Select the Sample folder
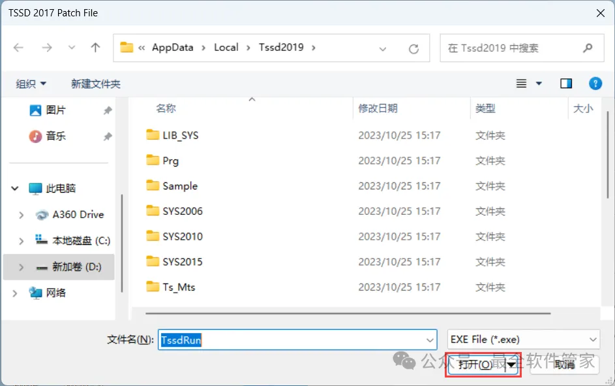The width and height of the screenshot is (615, 386). tap(180, 186)
